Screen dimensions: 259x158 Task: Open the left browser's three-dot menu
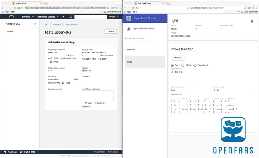pos(120,8)
